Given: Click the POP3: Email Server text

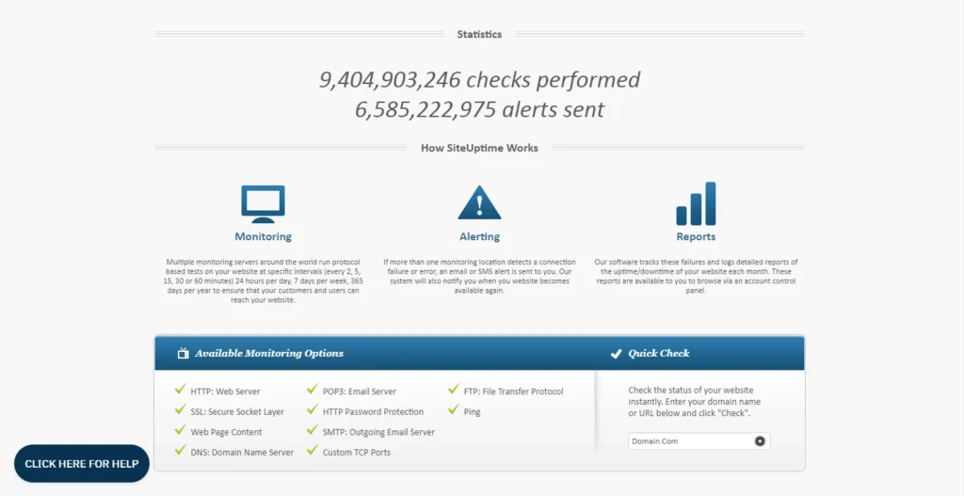Looking at the screenshot, I should tap(359, 392).
